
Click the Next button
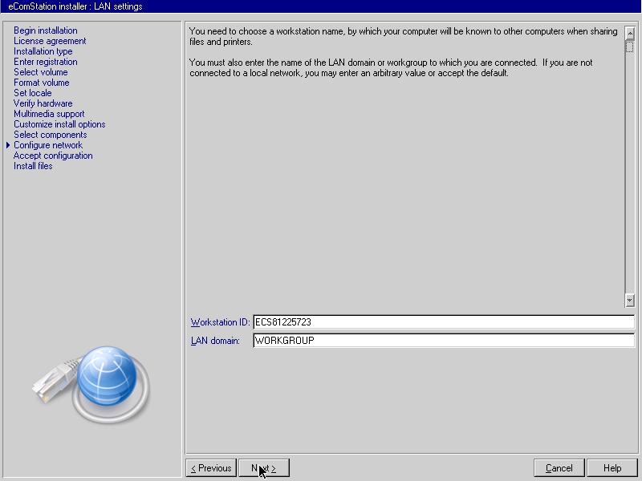(x=264, y=468)
